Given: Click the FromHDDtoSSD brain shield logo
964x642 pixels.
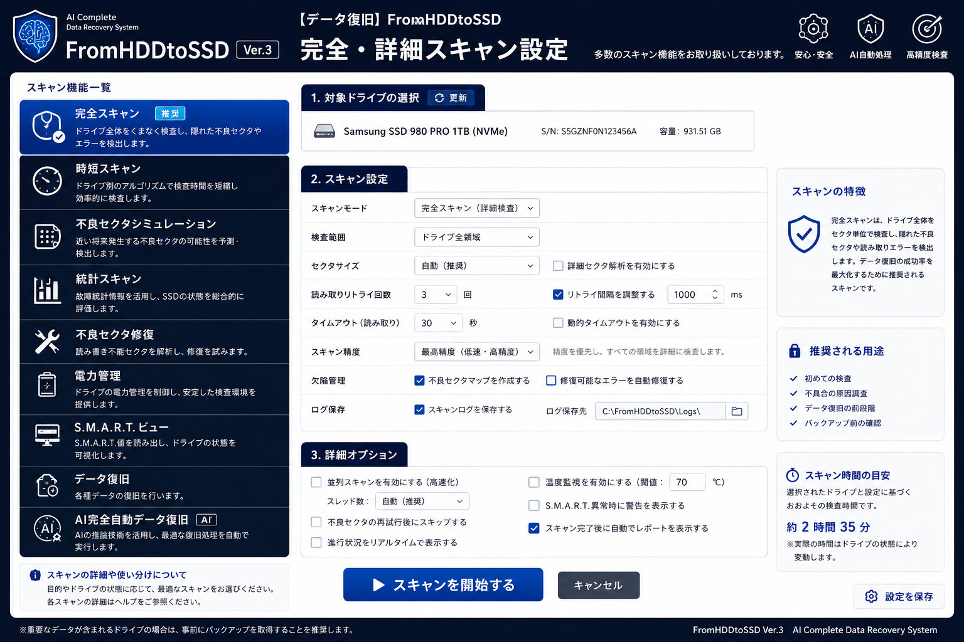Looking at the screenshot, I should point(35,36).
